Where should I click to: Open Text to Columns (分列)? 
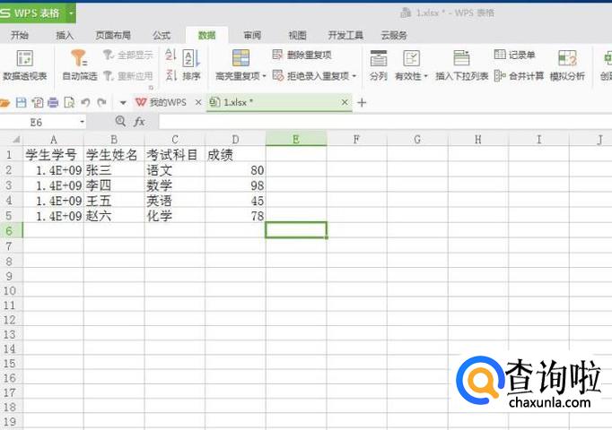tap(378, 65)
